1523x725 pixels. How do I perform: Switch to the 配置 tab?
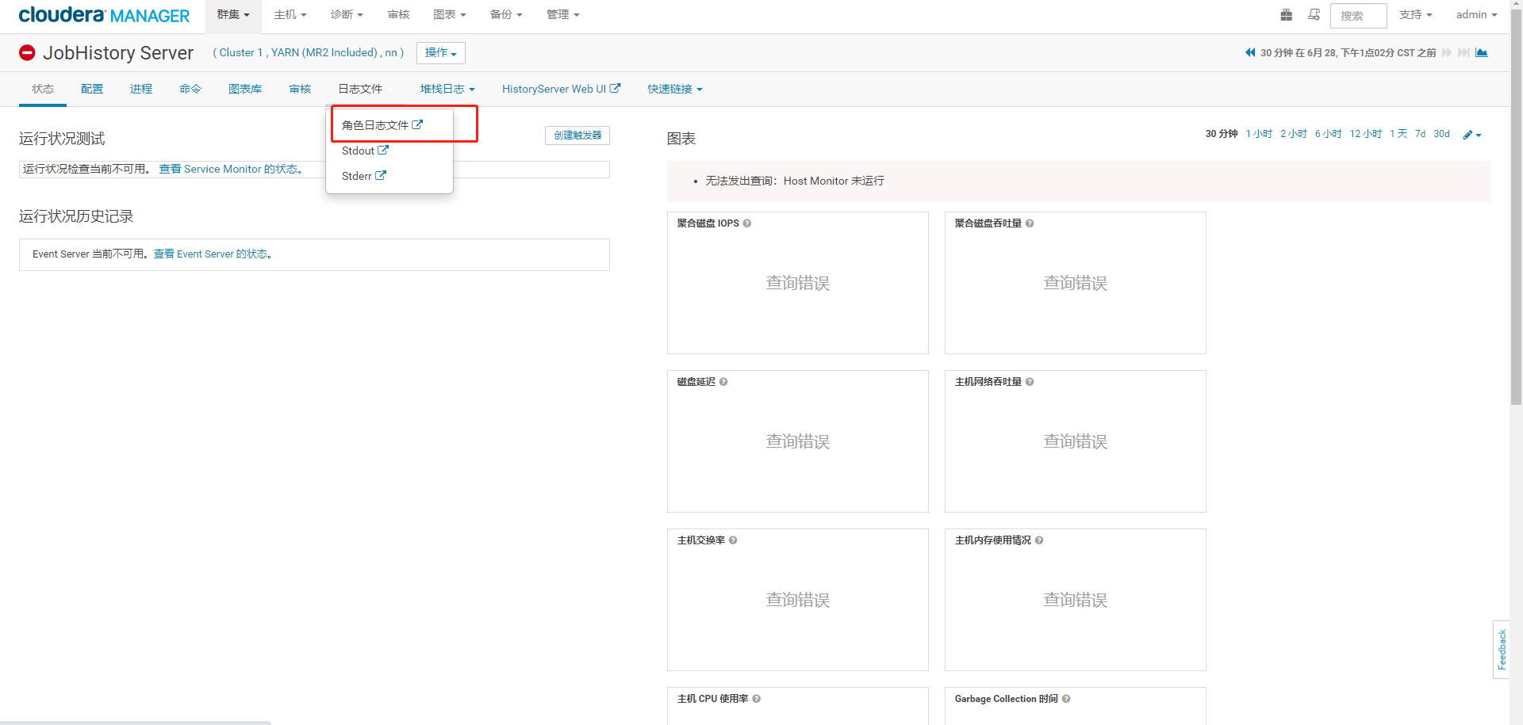click(x=92, y=89)
